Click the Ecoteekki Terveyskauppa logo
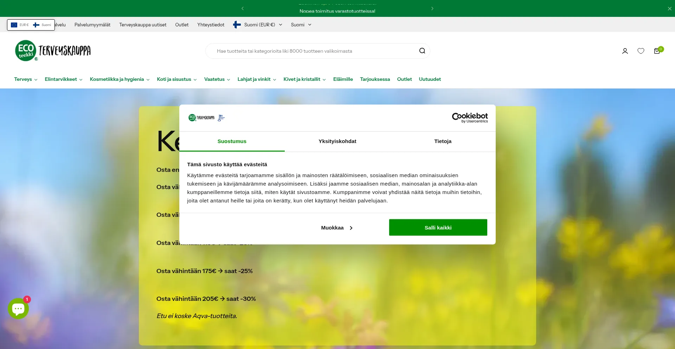675x349 pixels. coord(53,51)
